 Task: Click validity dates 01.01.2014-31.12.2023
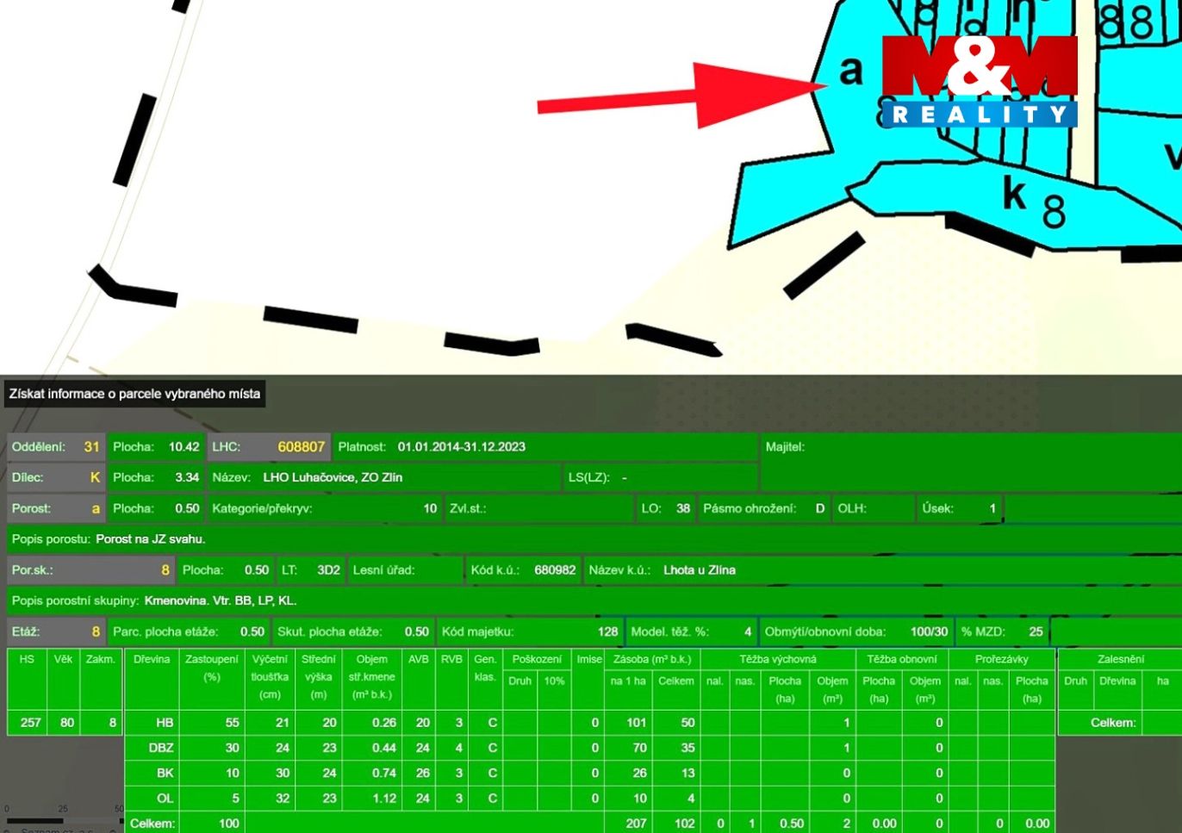[x=461, y=447]
